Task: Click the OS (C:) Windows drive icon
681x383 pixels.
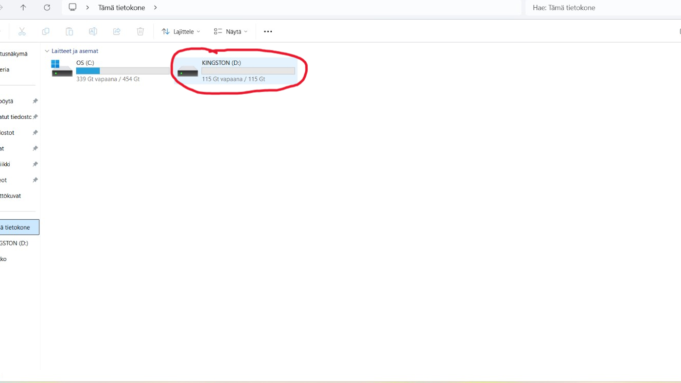Action: 62,68
